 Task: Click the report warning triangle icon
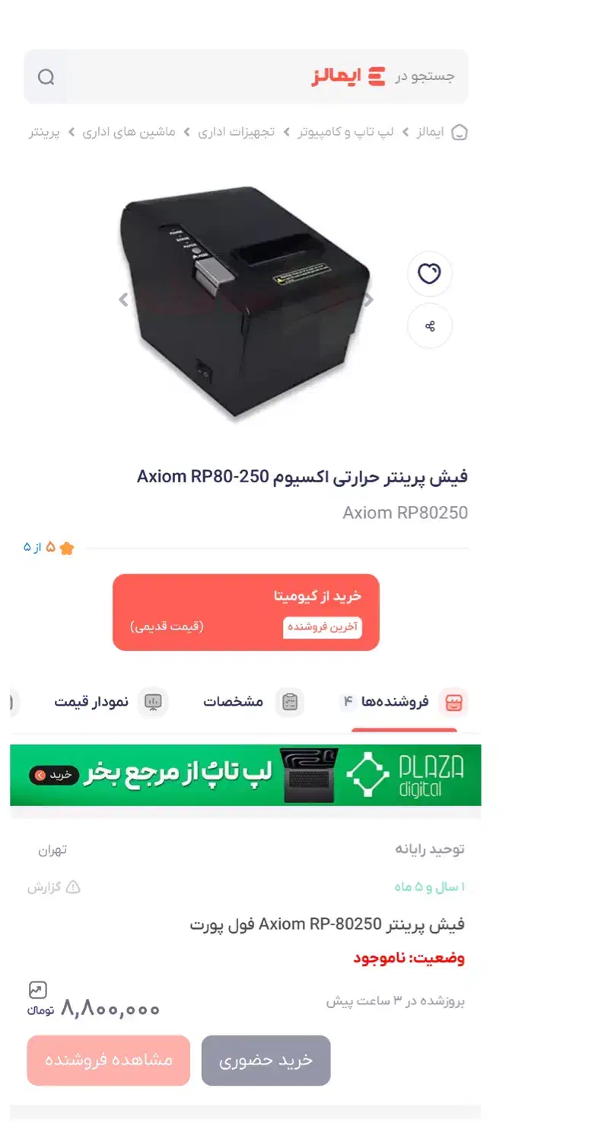coord(73,887)
